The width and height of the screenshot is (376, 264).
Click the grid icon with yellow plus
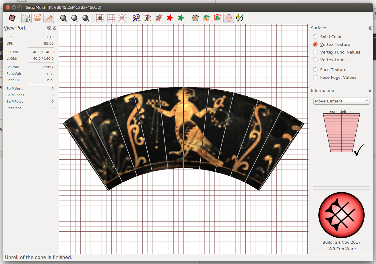click(100, 18)
